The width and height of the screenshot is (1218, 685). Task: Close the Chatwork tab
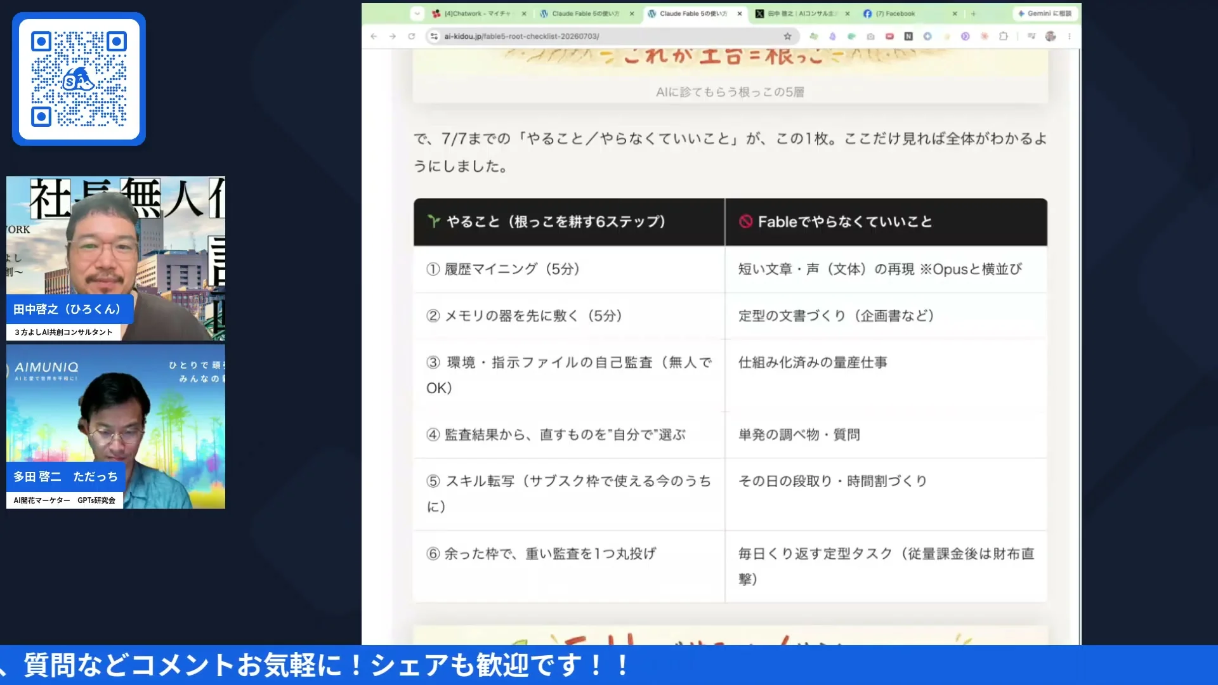tap(524, 13)
